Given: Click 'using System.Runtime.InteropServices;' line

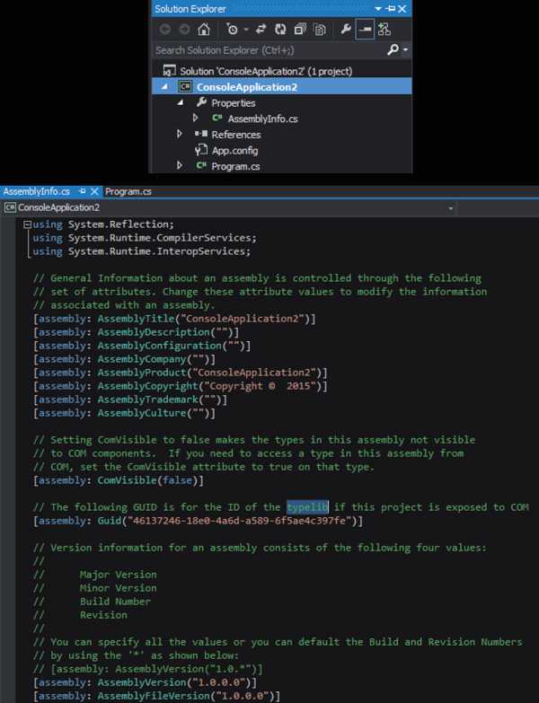Looking at the screenshot, I should pyautogui.click(x=141, y=251).
